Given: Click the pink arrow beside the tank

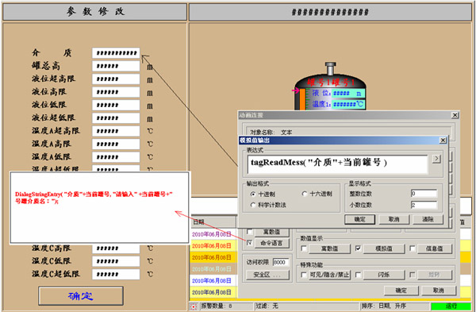Looking at the screenshot, I should [295, 91].
